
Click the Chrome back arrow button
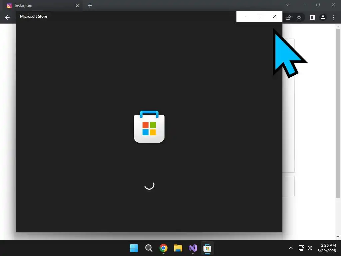point(7,17)
